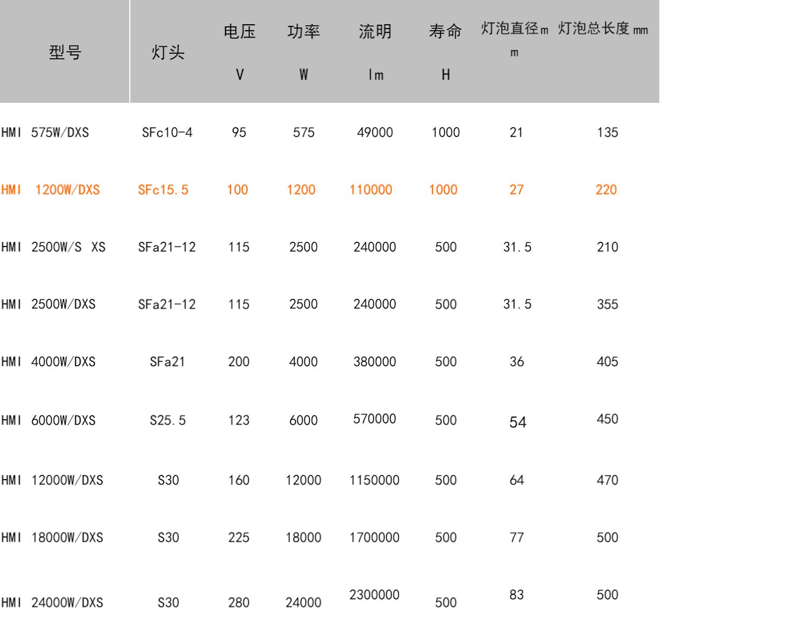Viewport: 808px width, 639px height.
Task: Click voltage value 95
Action: point(239,132)
